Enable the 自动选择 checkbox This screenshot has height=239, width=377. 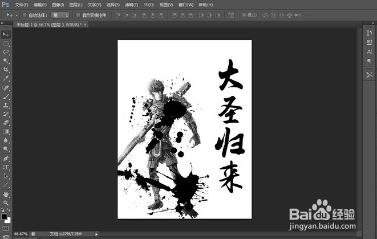click(x=25, y=15)
